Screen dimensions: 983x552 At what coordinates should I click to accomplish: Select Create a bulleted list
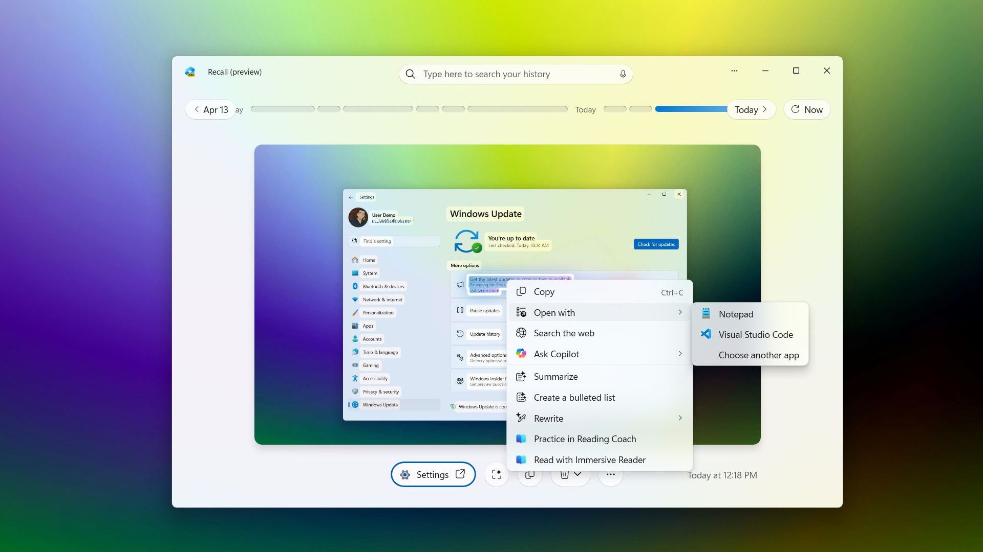(574, 398)
